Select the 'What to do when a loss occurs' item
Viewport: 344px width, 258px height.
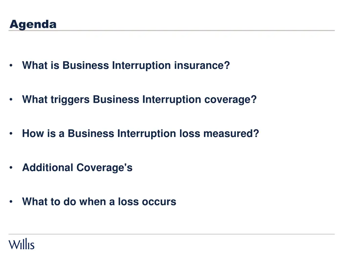click(x=99, y=202)
